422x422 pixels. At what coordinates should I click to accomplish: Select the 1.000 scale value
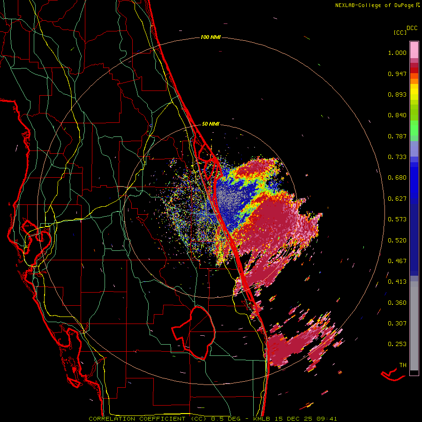(x=397, y=53)
